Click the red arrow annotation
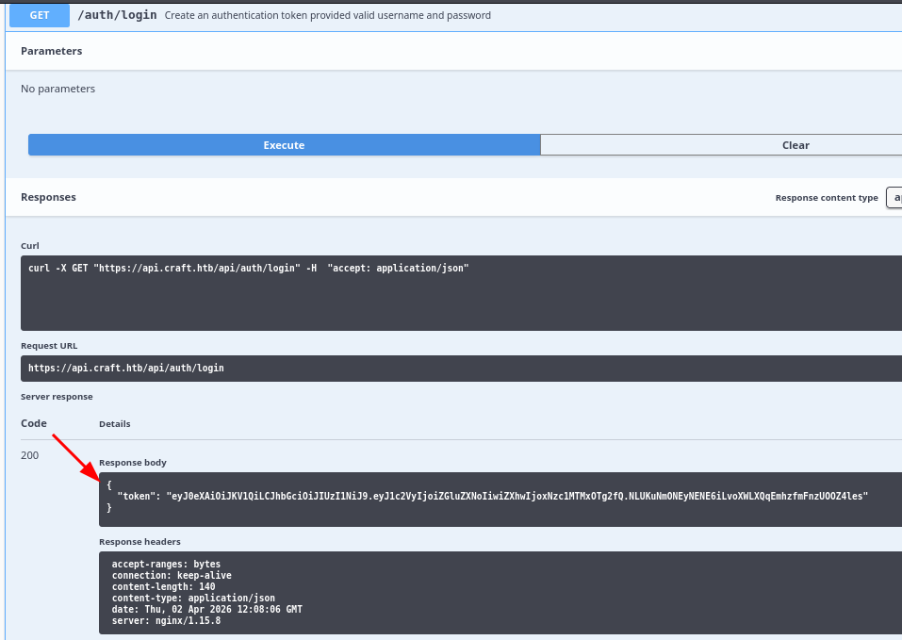 coord(74,456)
